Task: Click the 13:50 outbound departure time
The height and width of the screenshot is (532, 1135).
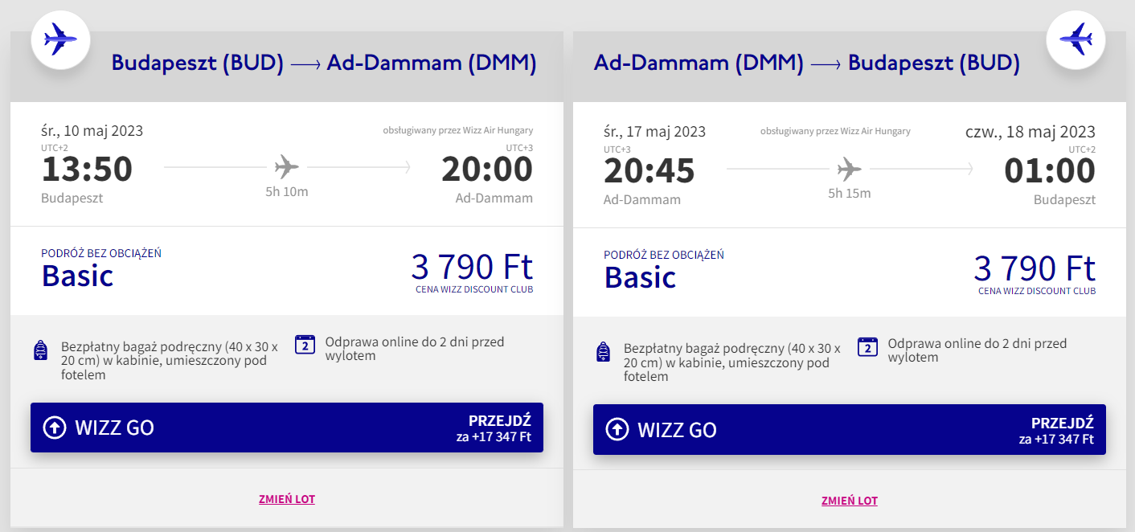Action: pyautogui.click(x=87, y=170)
